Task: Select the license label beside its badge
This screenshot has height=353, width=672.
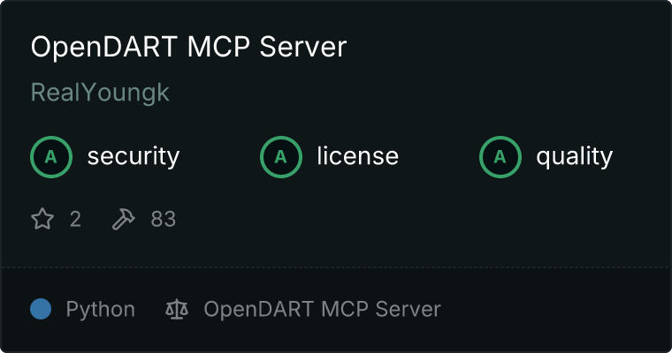Action: pyautogui.click(x=358, y=155)
